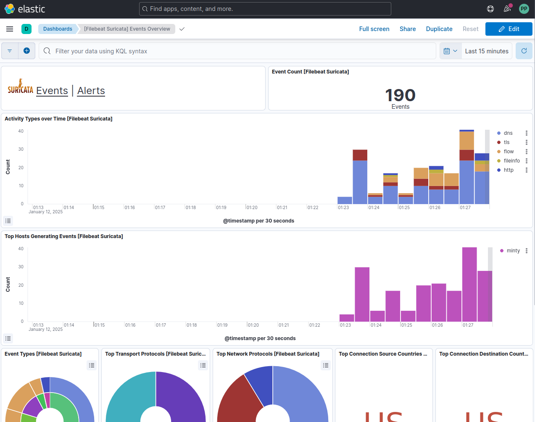
Task: Toggle legend for Top Hosts Generating Events
Action: (x=8, y=338)
